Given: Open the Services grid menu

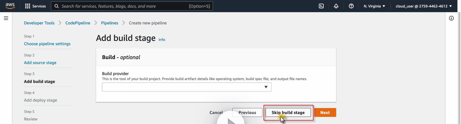Looking at the screenshot, I should pyautogui.click(x=35, y=6).
